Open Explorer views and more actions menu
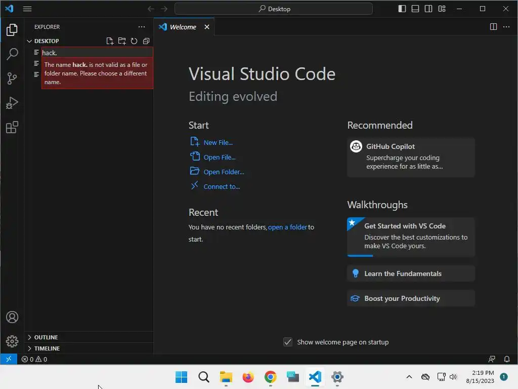The width and height of the screenshot is (518, 389). (142, 27)
